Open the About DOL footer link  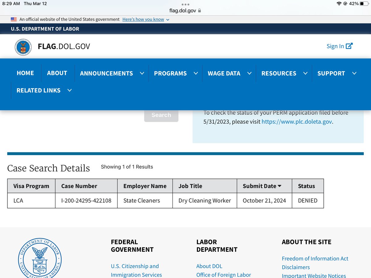click(x=209, y=266)
